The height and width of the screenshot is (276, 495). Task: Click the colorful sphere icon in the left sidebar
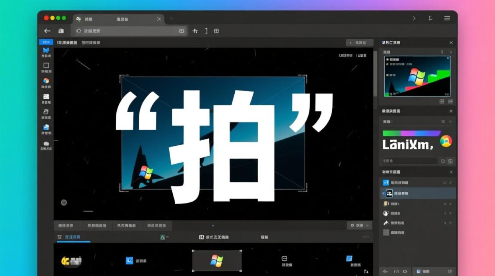click(45, 80)
